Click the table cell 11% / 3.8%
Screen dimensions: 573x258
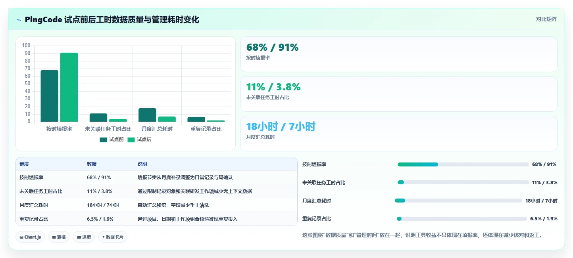point(100,191)
